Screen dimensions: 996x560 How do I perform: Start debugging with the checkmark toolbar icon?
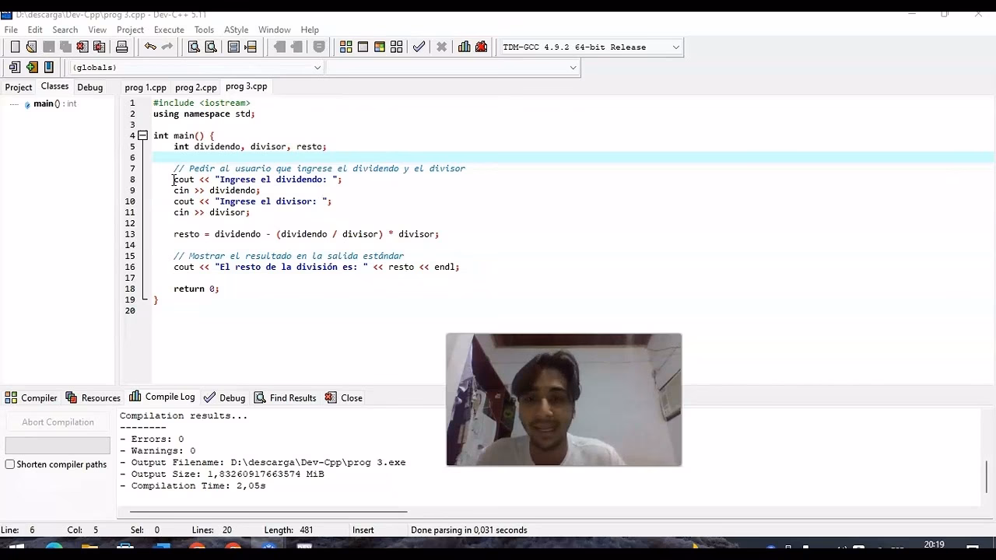(419, 47)
